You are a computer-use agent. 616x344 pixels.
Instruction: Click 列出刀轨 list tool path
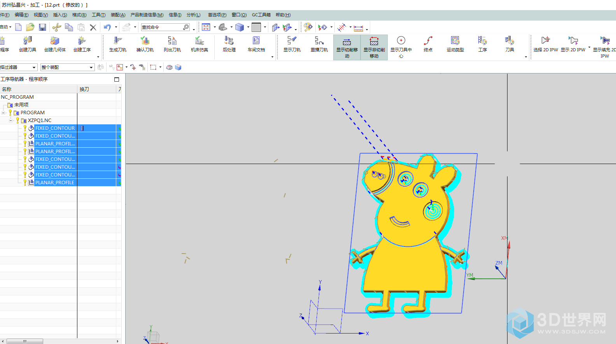172,44
